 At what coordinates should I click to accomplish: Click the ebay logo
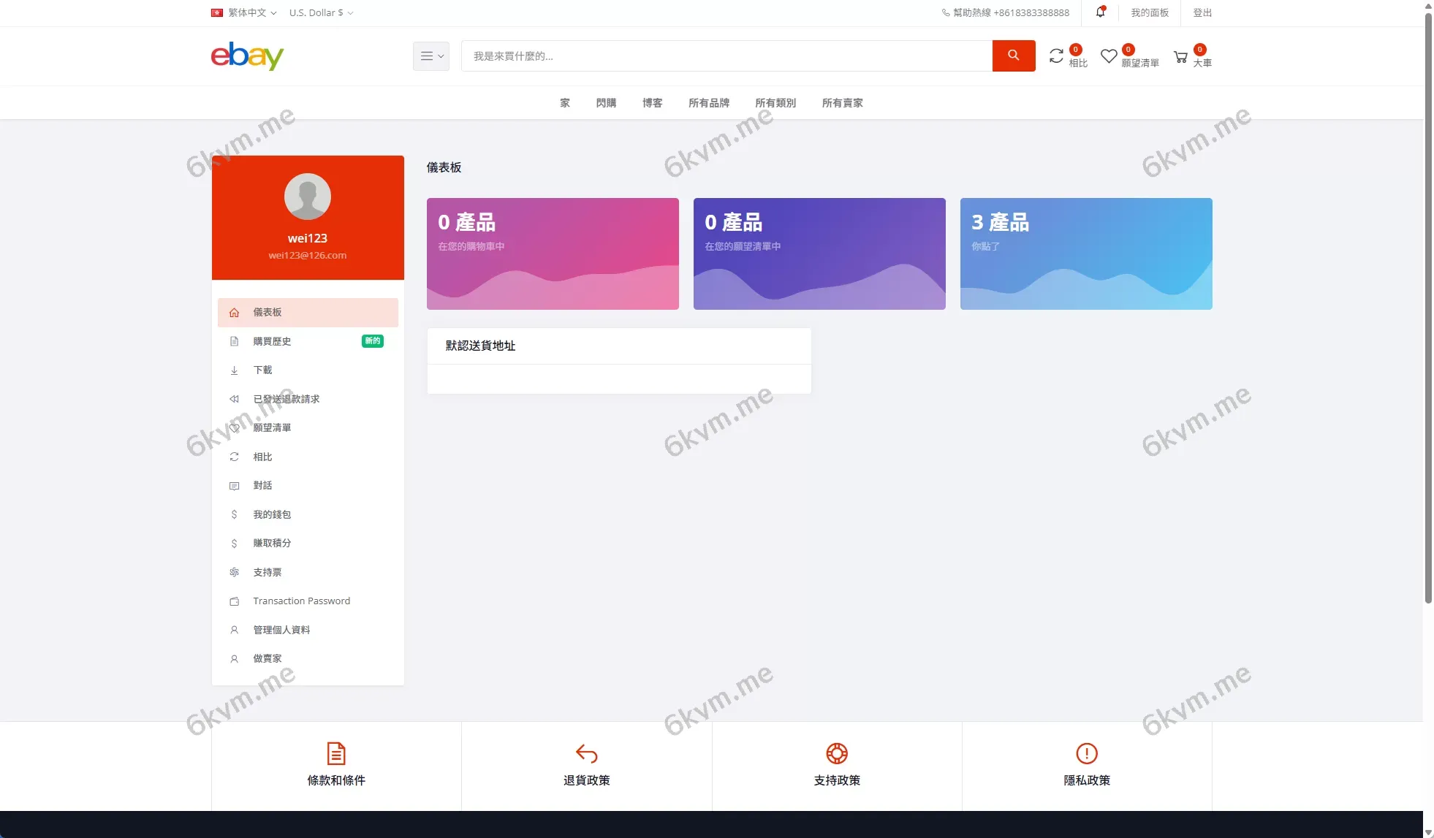(x=247, y=56)
